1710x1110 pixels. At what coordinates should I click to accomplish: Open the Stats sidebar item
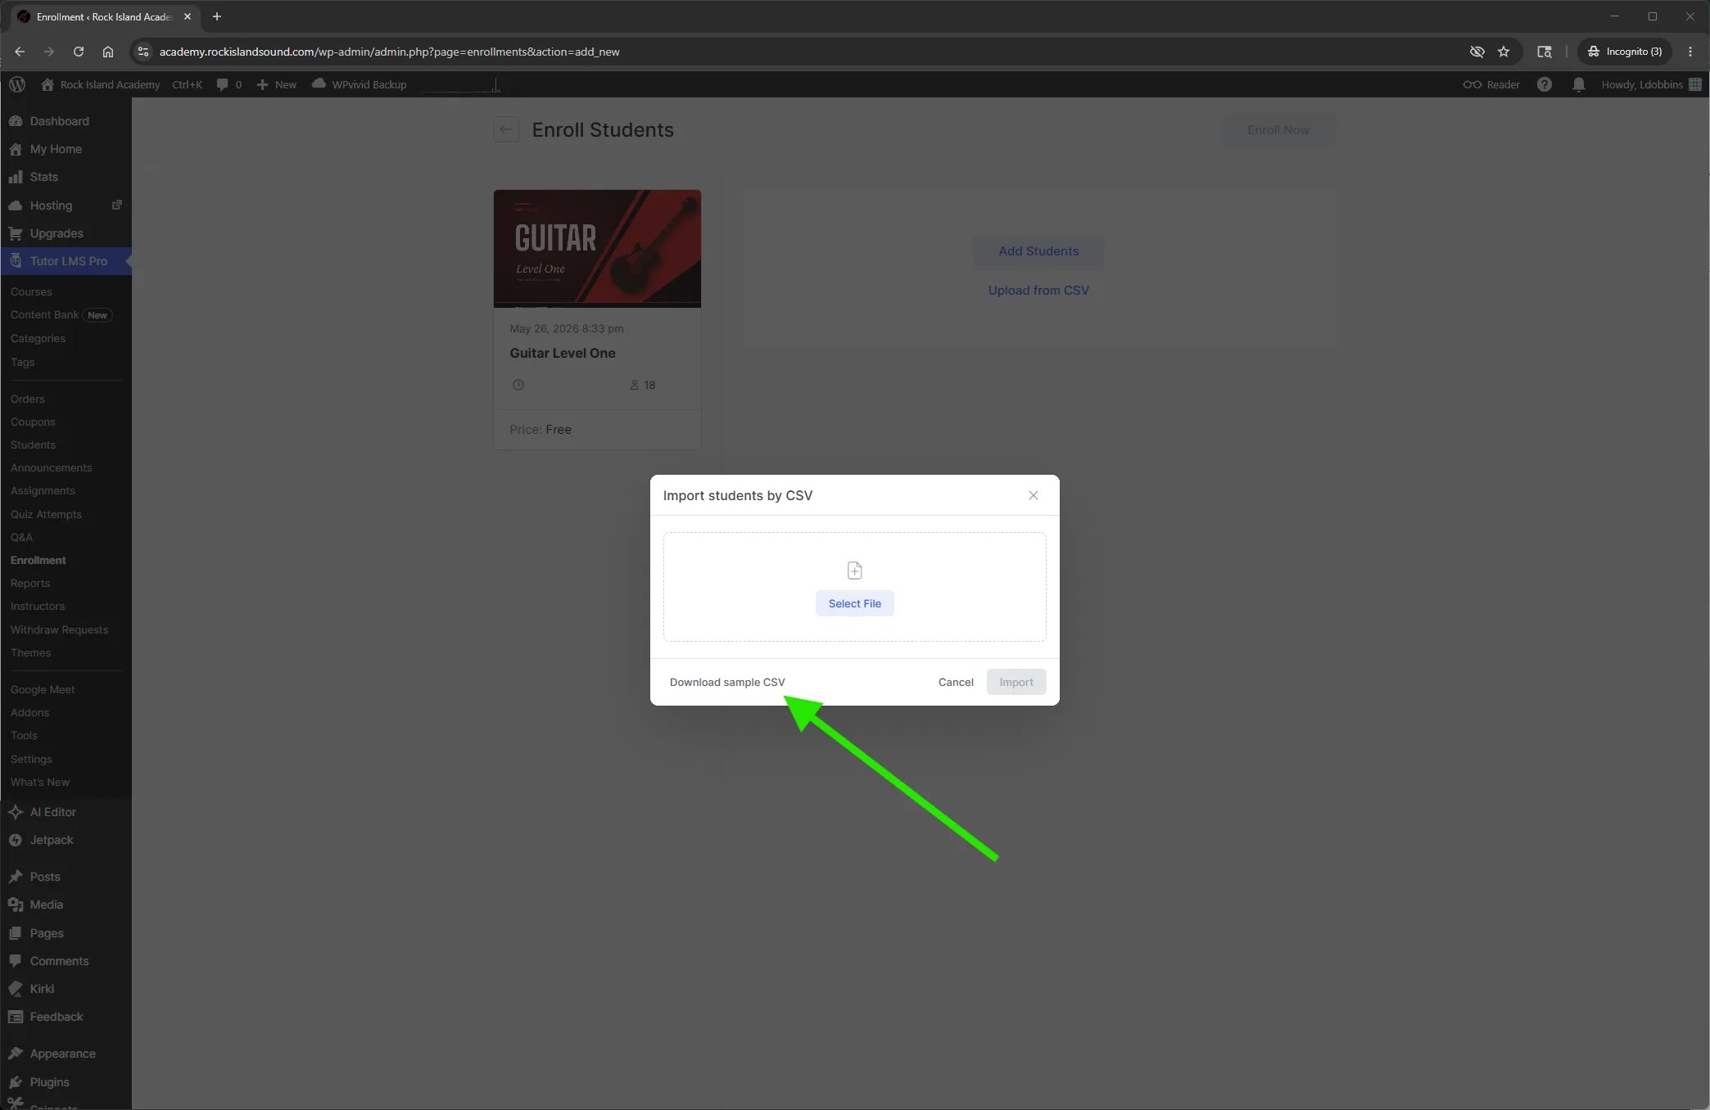[x=44, y=177]
